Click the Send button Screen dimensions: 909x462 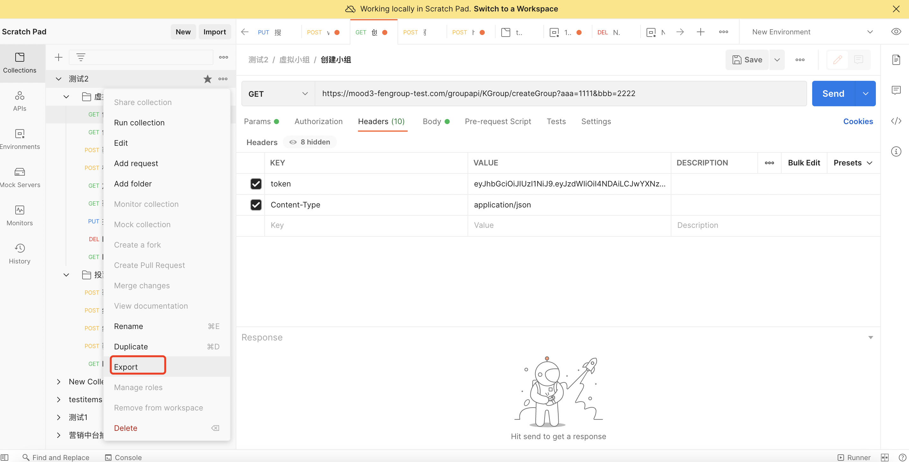[x=833, y=94]
